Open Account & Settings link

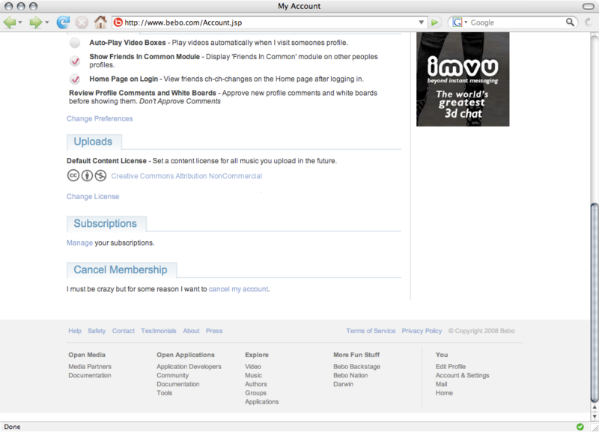tap(462, 375)
